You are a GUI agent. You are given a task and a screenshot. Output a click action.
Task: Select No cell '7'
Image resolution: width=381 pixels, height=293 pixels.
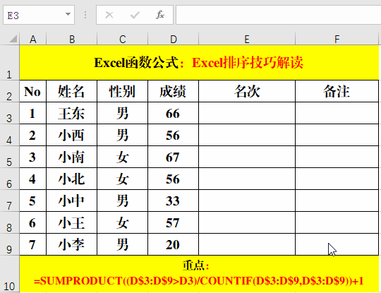click(x=32, y=244)
